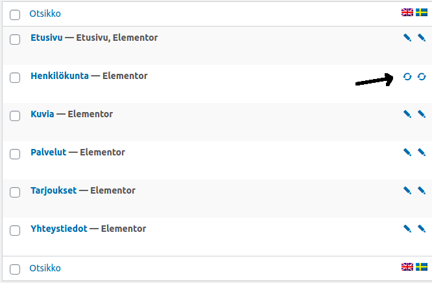Update English translation of Henkilökunta page

click(x=407, y=76)
